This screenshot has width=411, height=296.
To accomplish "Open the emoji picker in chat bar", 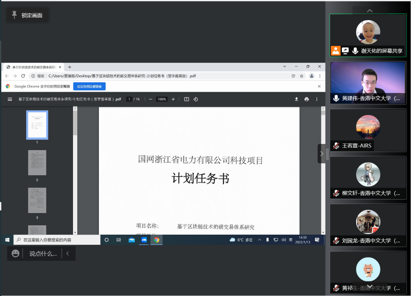I will (x=15, y=253).
